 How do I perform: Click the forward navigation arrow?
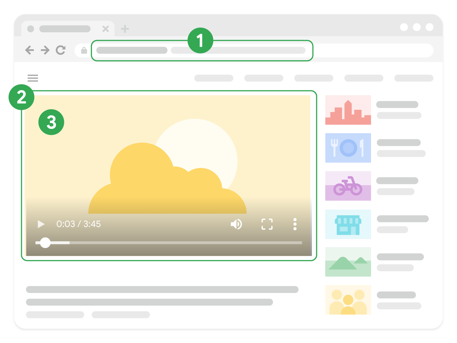[45, 50]
